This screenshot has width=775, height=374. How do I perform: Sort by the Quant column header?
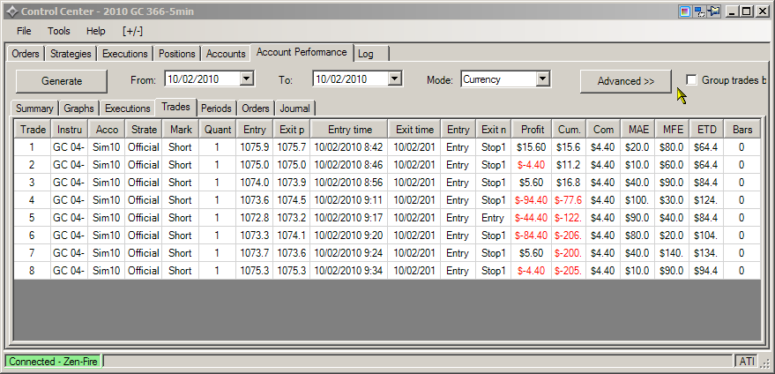pyautogui.click(x=218, y=130)
